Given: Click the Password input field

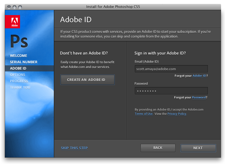Looking at the screenshot, I should coord(171,91).
